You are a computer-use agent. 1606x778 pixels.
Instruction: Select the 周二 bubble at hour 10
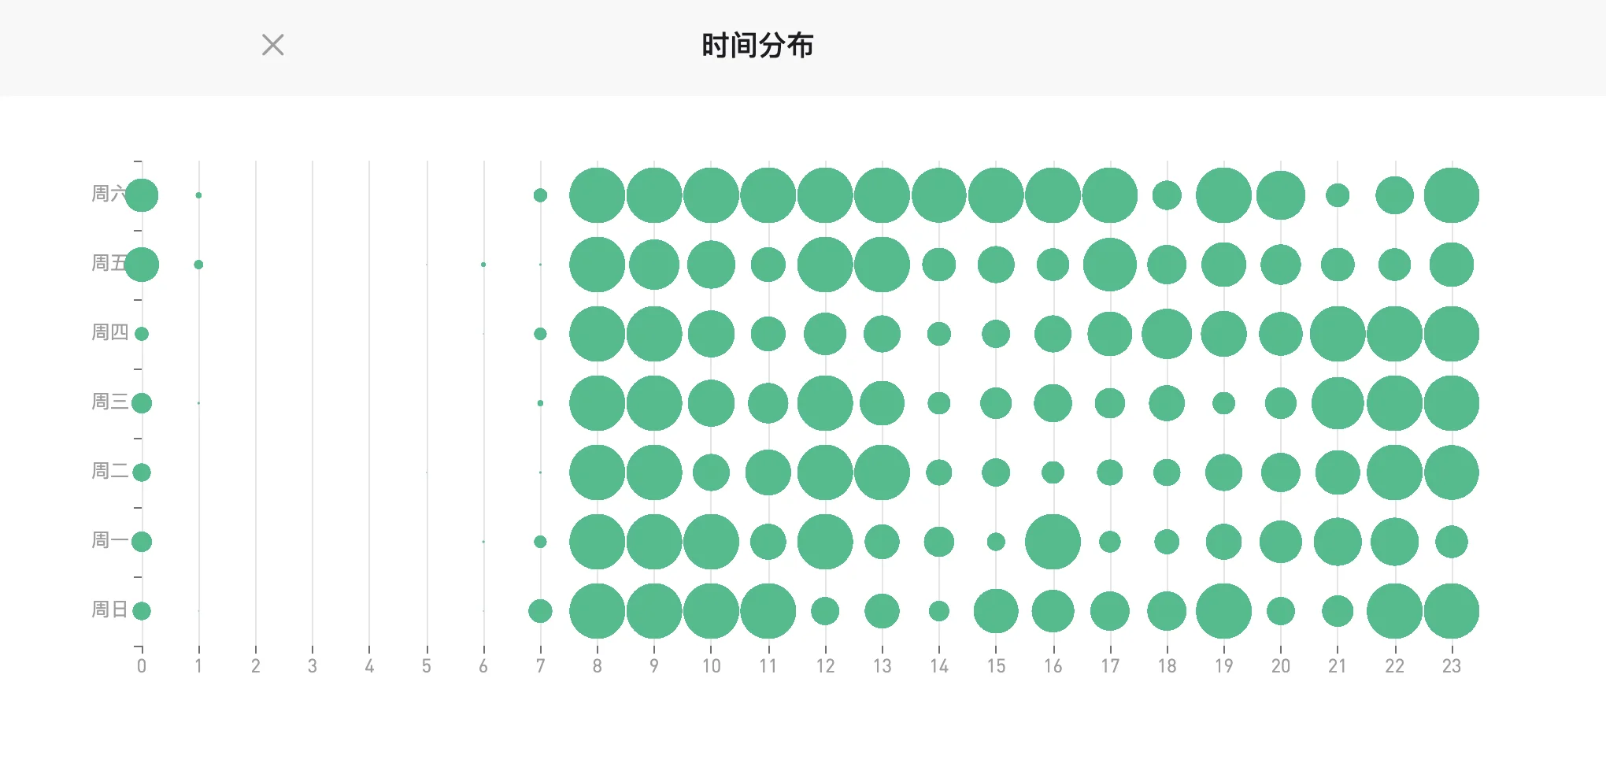(x=711, y=472)
